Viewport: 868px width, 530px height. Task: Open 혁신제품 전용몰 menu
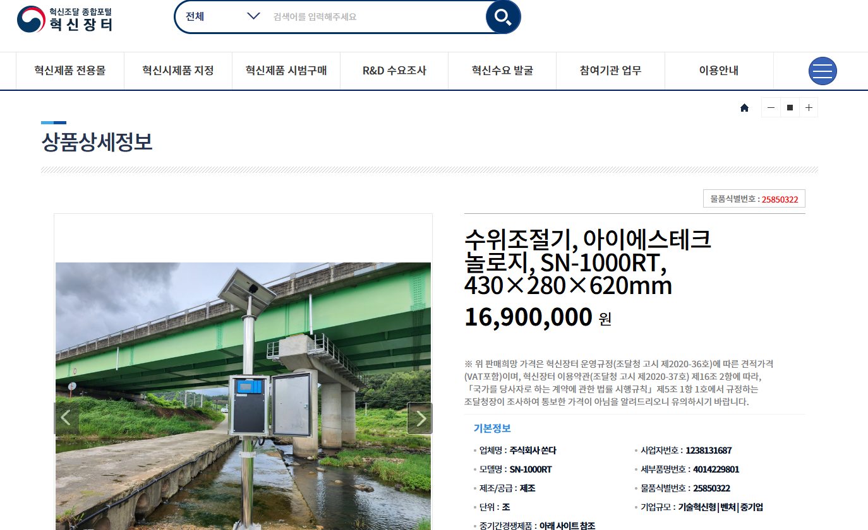click(x=70, y=71)
